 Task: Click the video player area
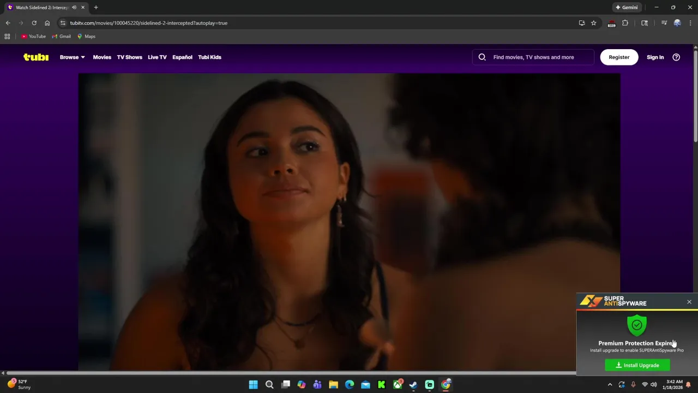point(349,222)
